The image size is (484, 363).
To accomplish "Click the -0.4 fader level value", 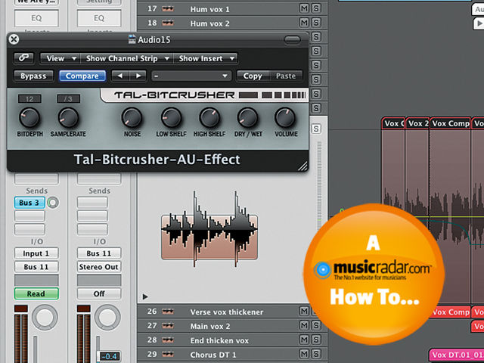I will (108, 356).
